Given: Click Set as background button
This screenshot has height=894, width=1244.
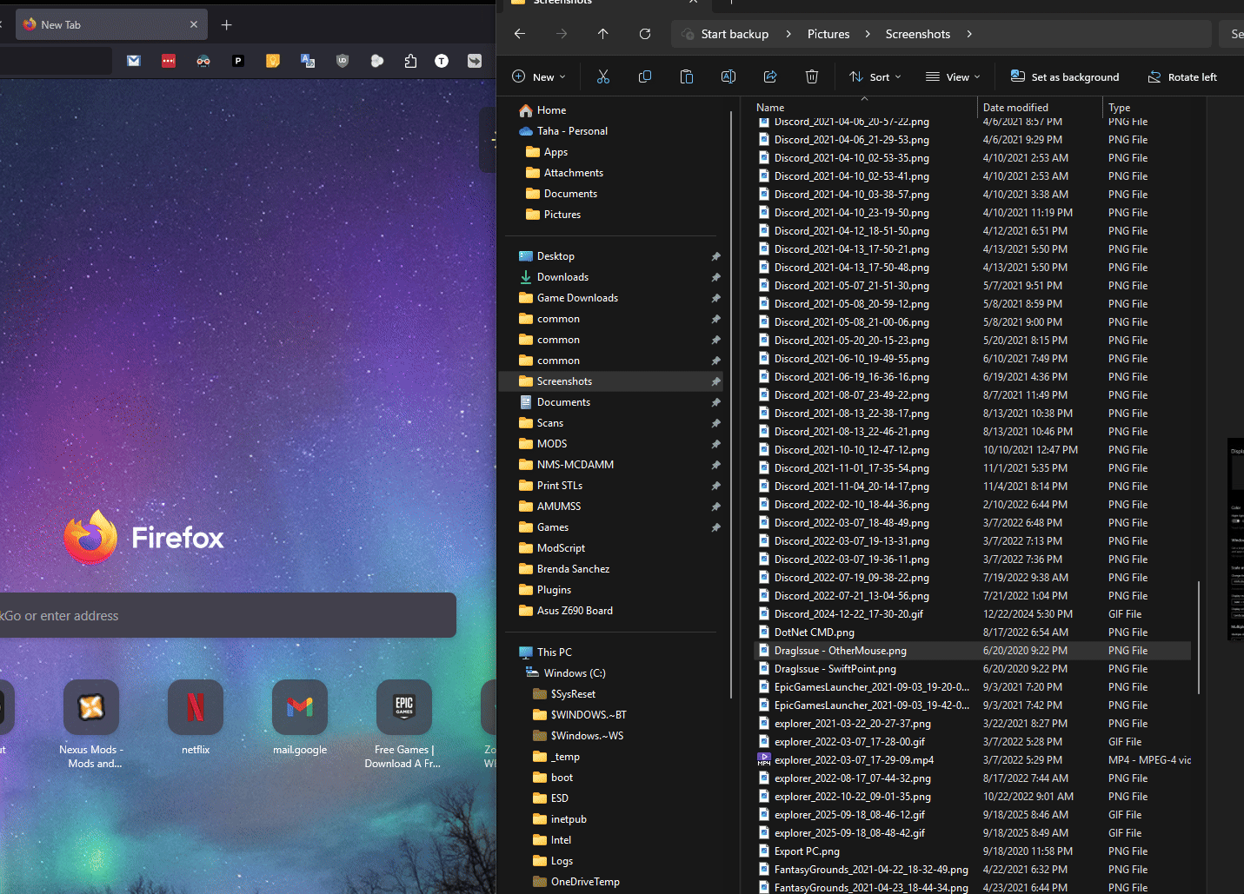Looking at the screenshot, I should tap(1065, 76).
